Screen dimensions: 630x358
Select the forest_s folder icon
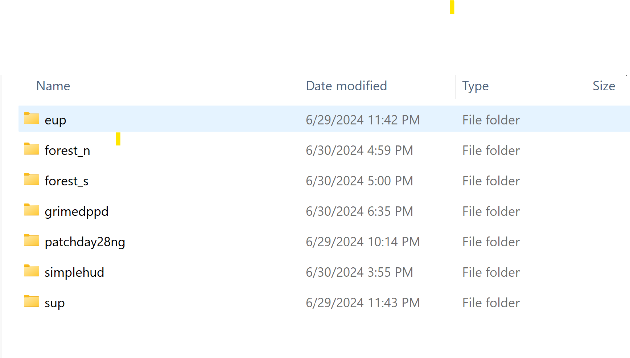tap(32, 180)
